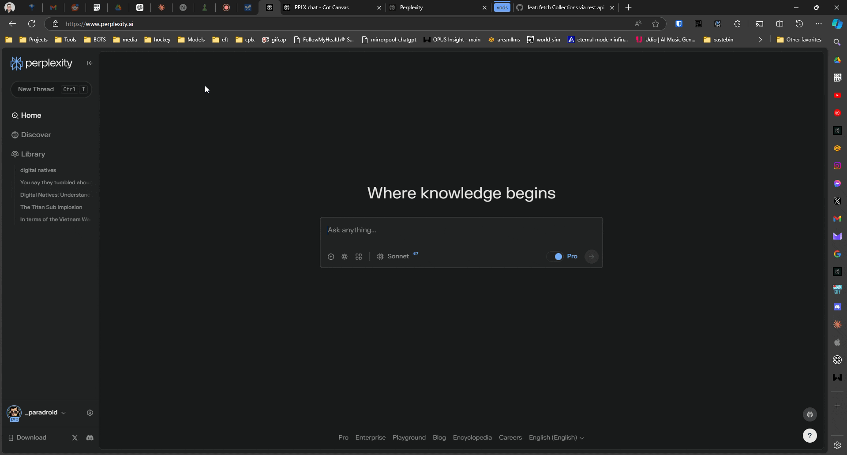Open YouTube from the Edge sidebar
Screen dimensions: 847x455
tap(837, 95)
